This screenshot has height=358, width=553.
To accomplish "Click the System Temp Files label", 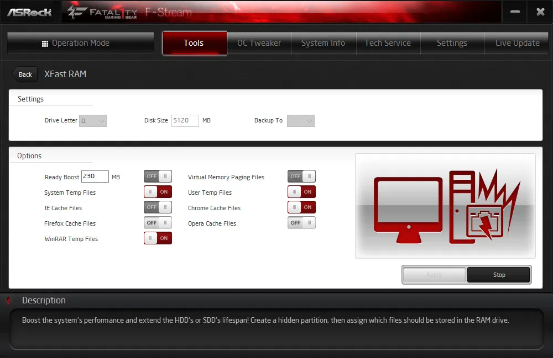I will [70, 193].
